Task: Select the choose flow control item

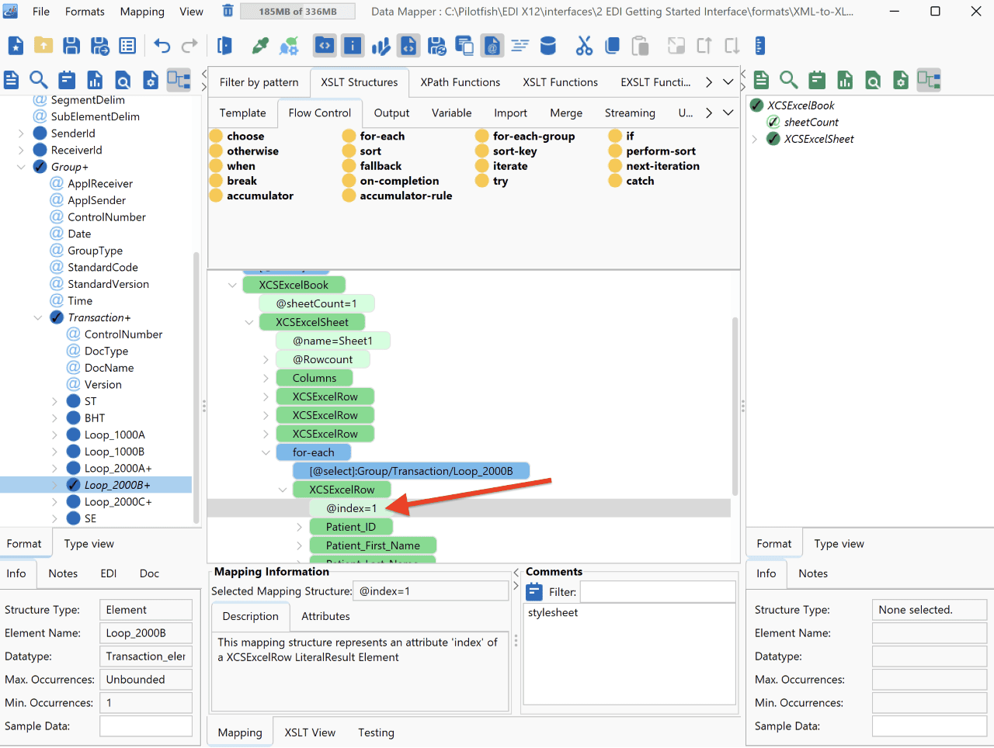Action: 237,136
